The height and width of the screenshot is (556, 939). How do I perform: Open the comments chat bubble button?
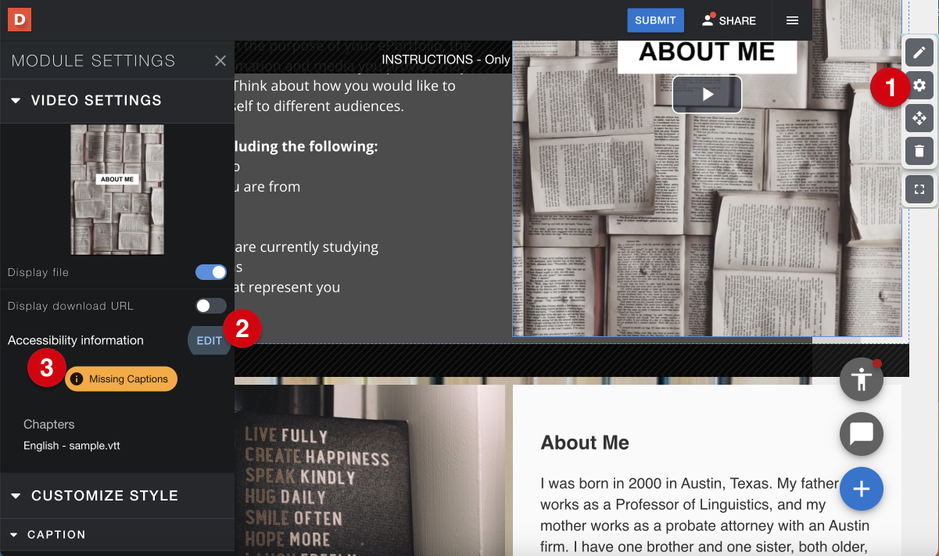click(x=861, y=433)
